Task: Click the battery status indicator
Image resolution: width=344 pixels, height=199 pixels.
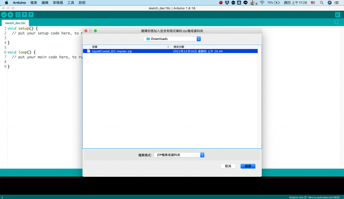Action: pyautogui.click(x=273, y=3)
